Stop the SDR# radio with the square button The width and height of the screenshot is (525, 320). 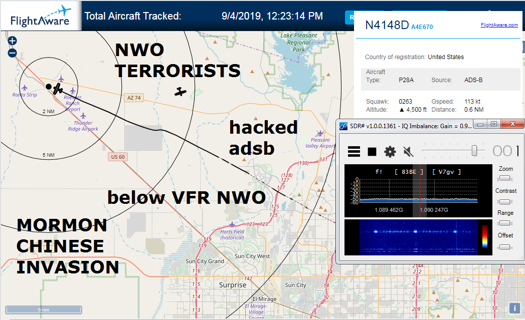point(372,152)
